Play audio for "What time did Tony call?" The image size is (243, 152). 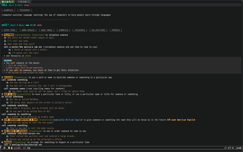[5, 44]
